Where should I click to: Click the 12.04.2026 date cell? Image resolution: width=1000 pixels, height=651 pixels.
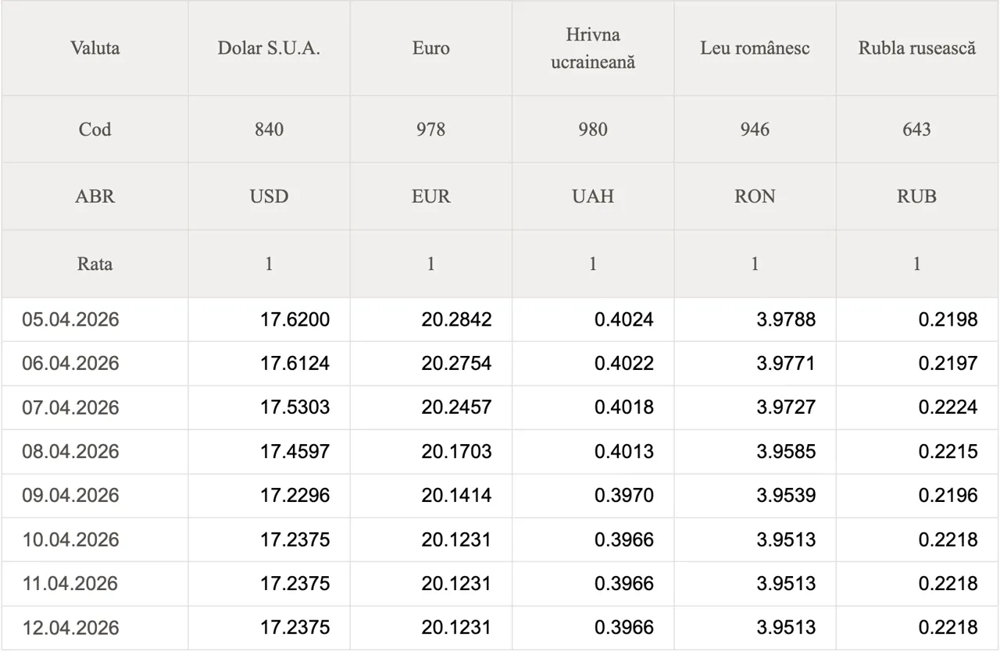71,628
